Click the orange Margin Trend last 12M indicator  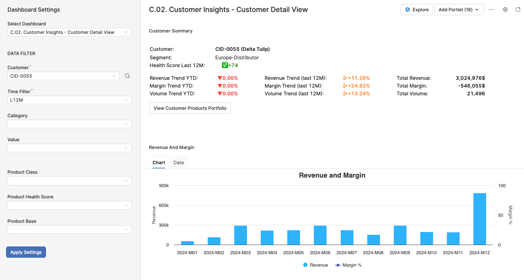click(x=346, y=85)
